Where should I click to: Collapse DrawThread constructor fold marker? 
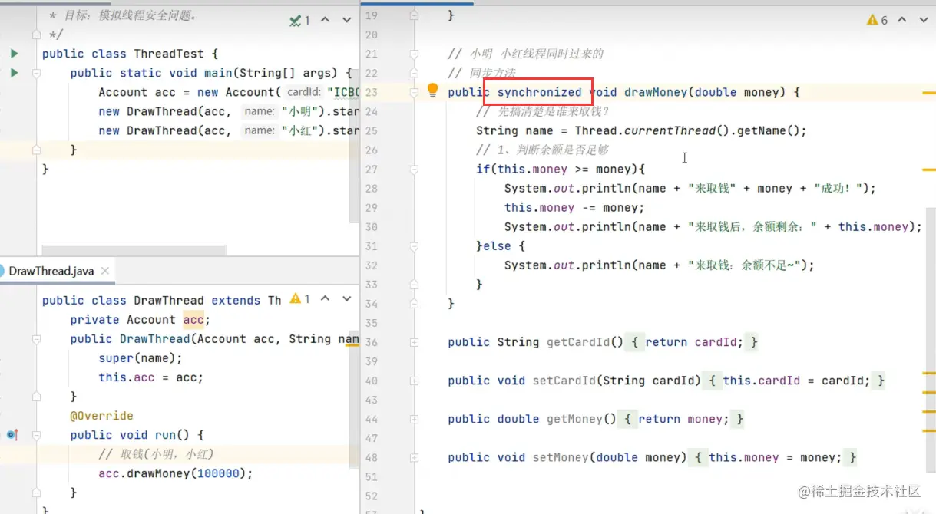(x=35, y=339)
